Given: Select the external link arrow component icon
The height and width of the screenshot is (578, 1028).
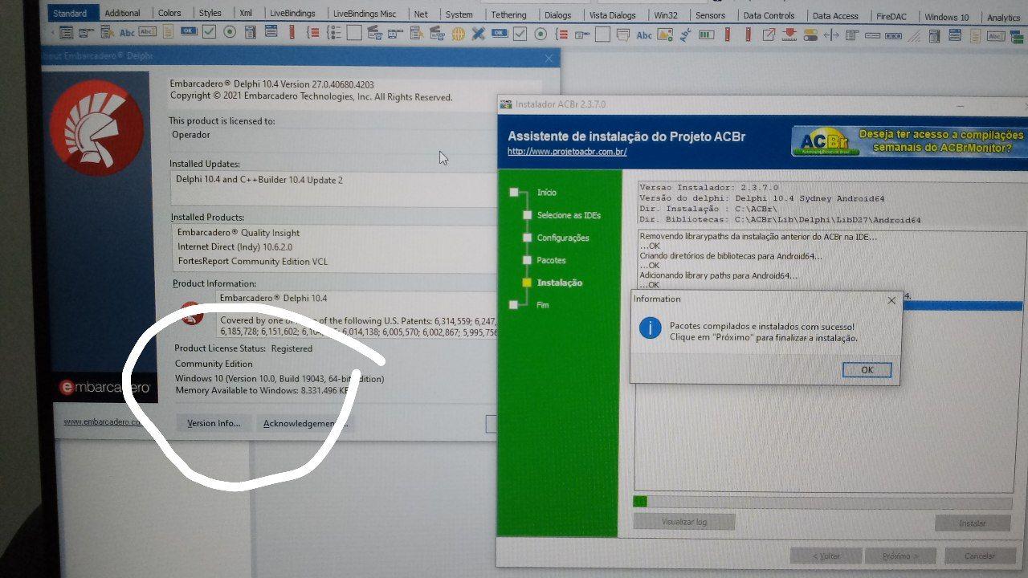Looking at the screenshot, I should pos(768,35).
